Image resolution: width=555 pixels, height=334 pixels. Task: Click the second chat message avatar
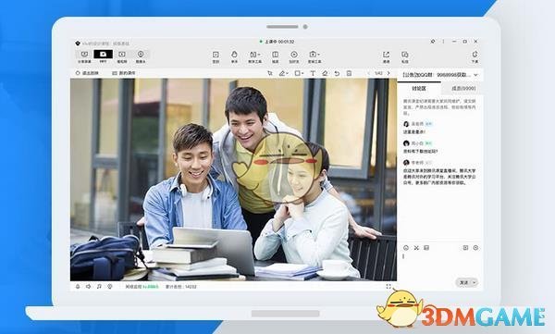point(406,143)
